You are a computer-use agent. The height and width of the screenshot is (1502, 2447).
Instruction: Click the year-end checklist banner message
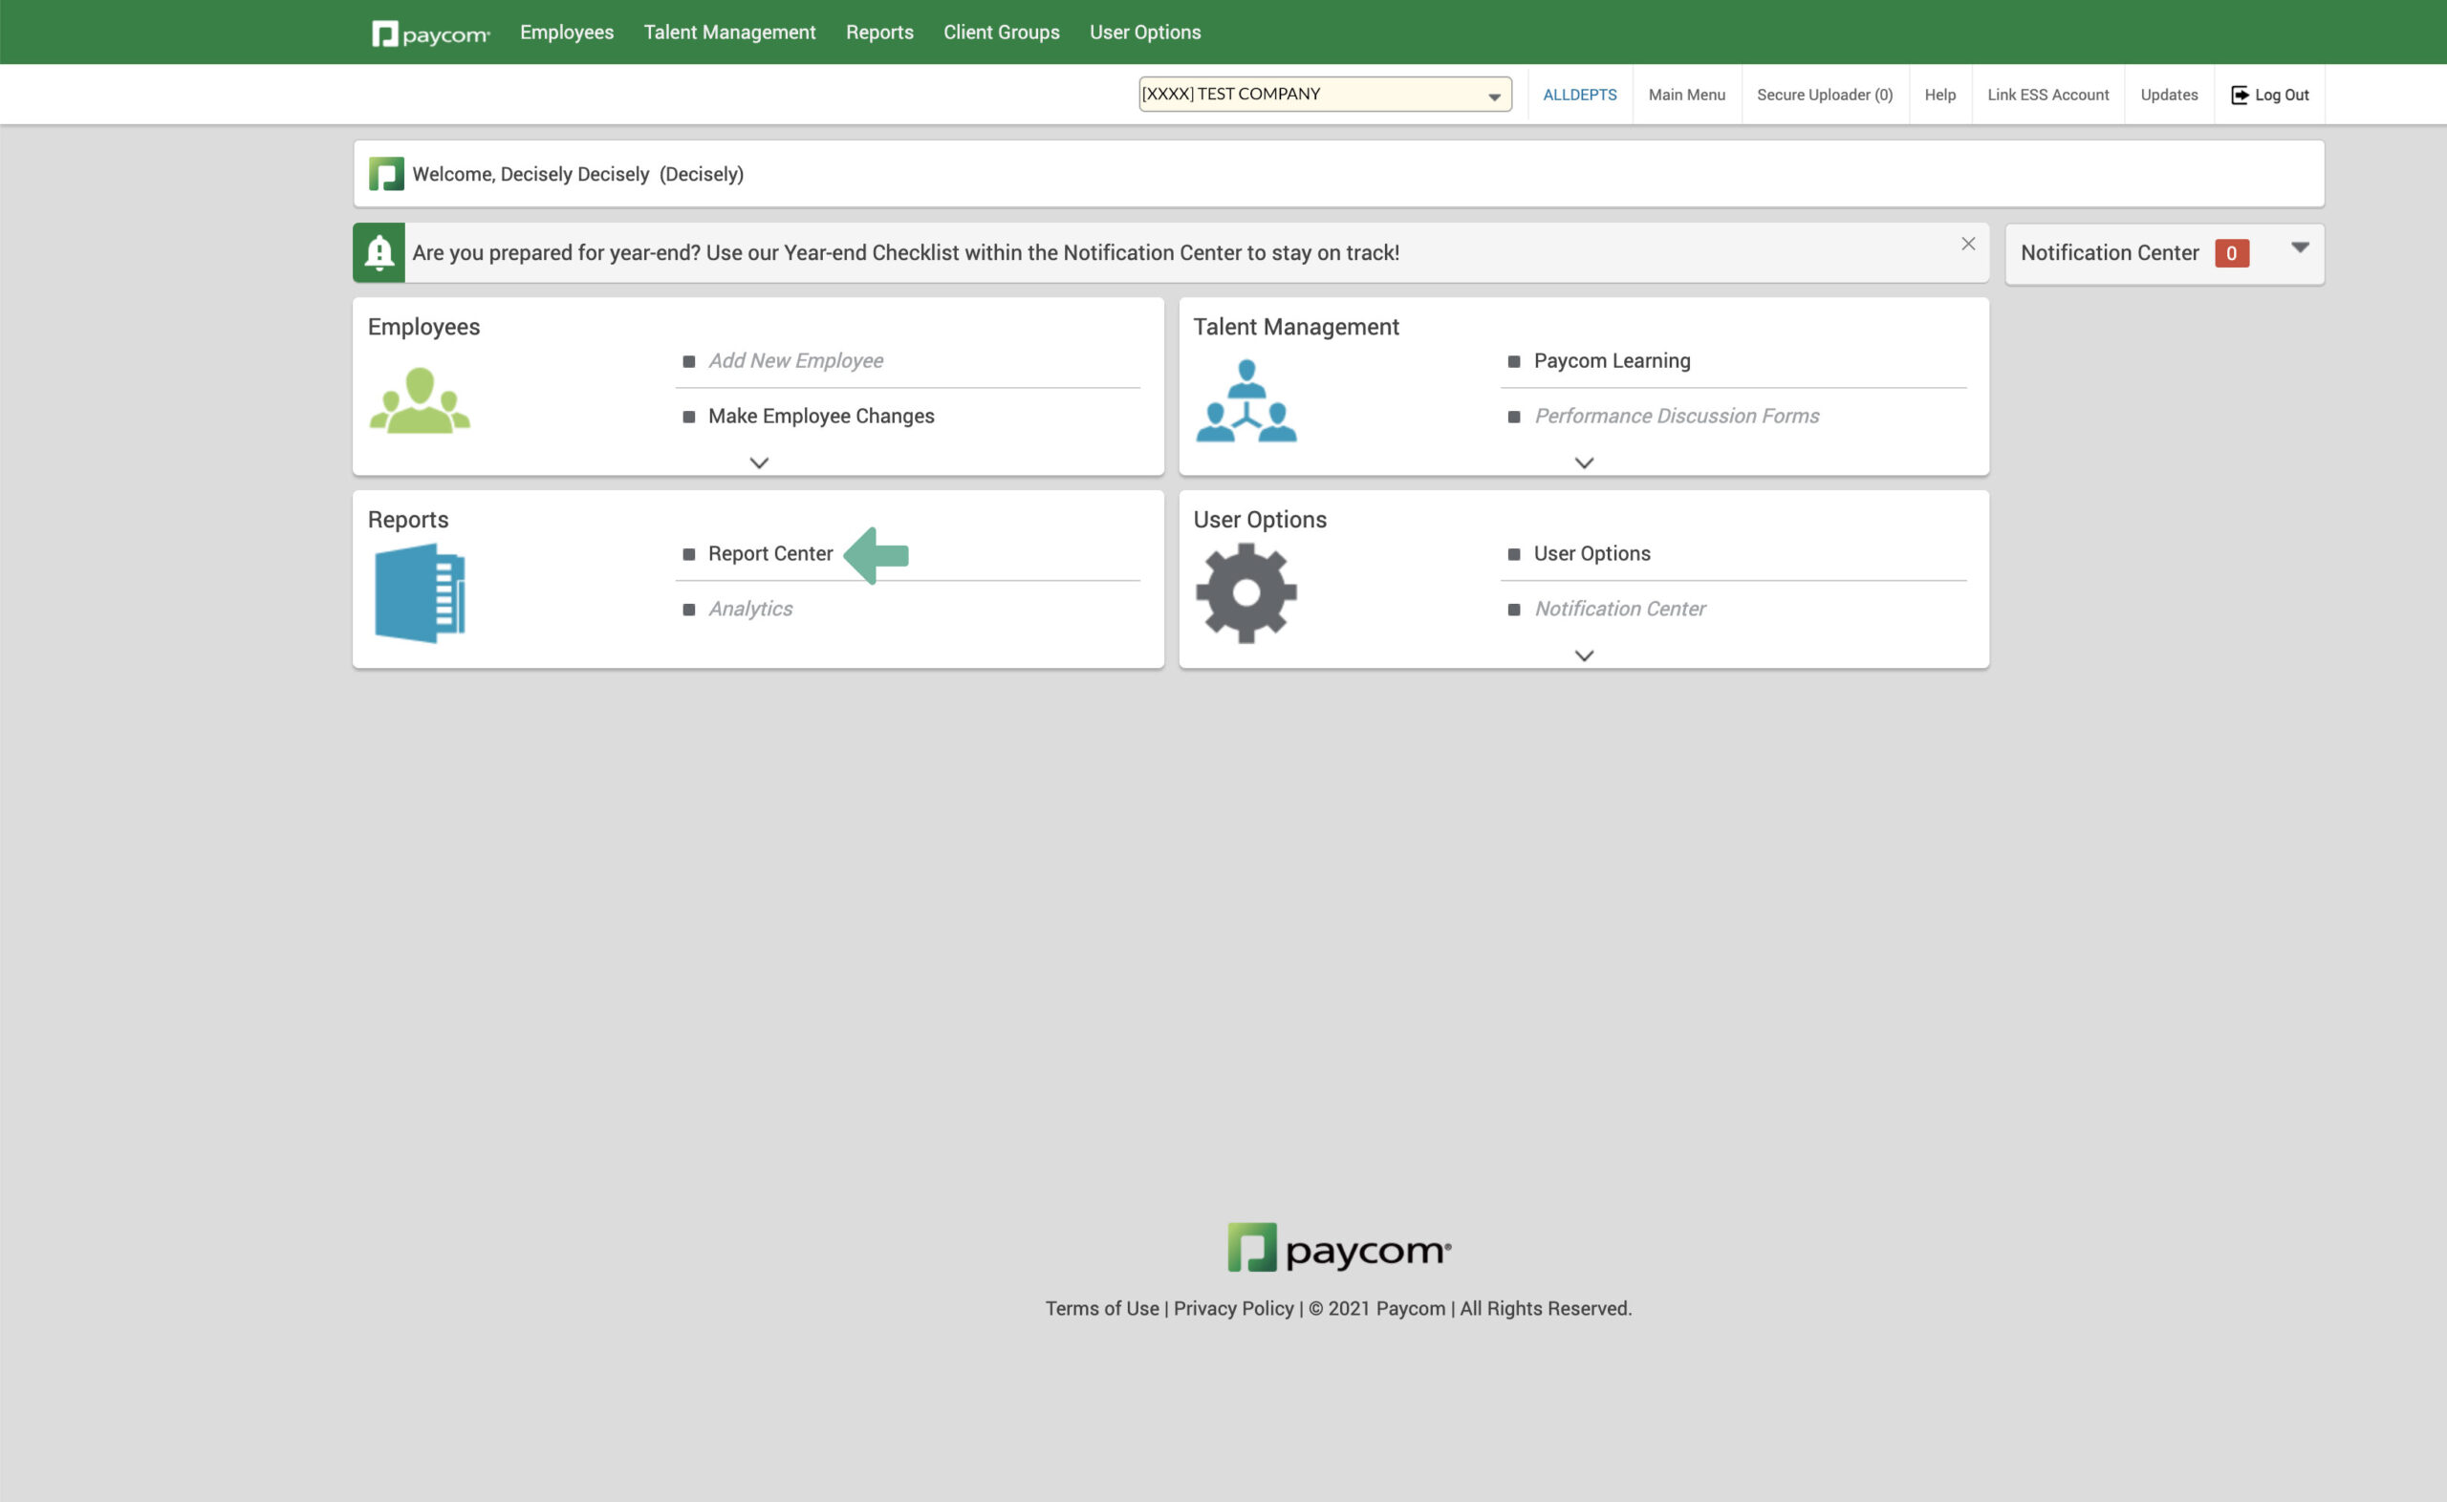[x=905, y=253]
